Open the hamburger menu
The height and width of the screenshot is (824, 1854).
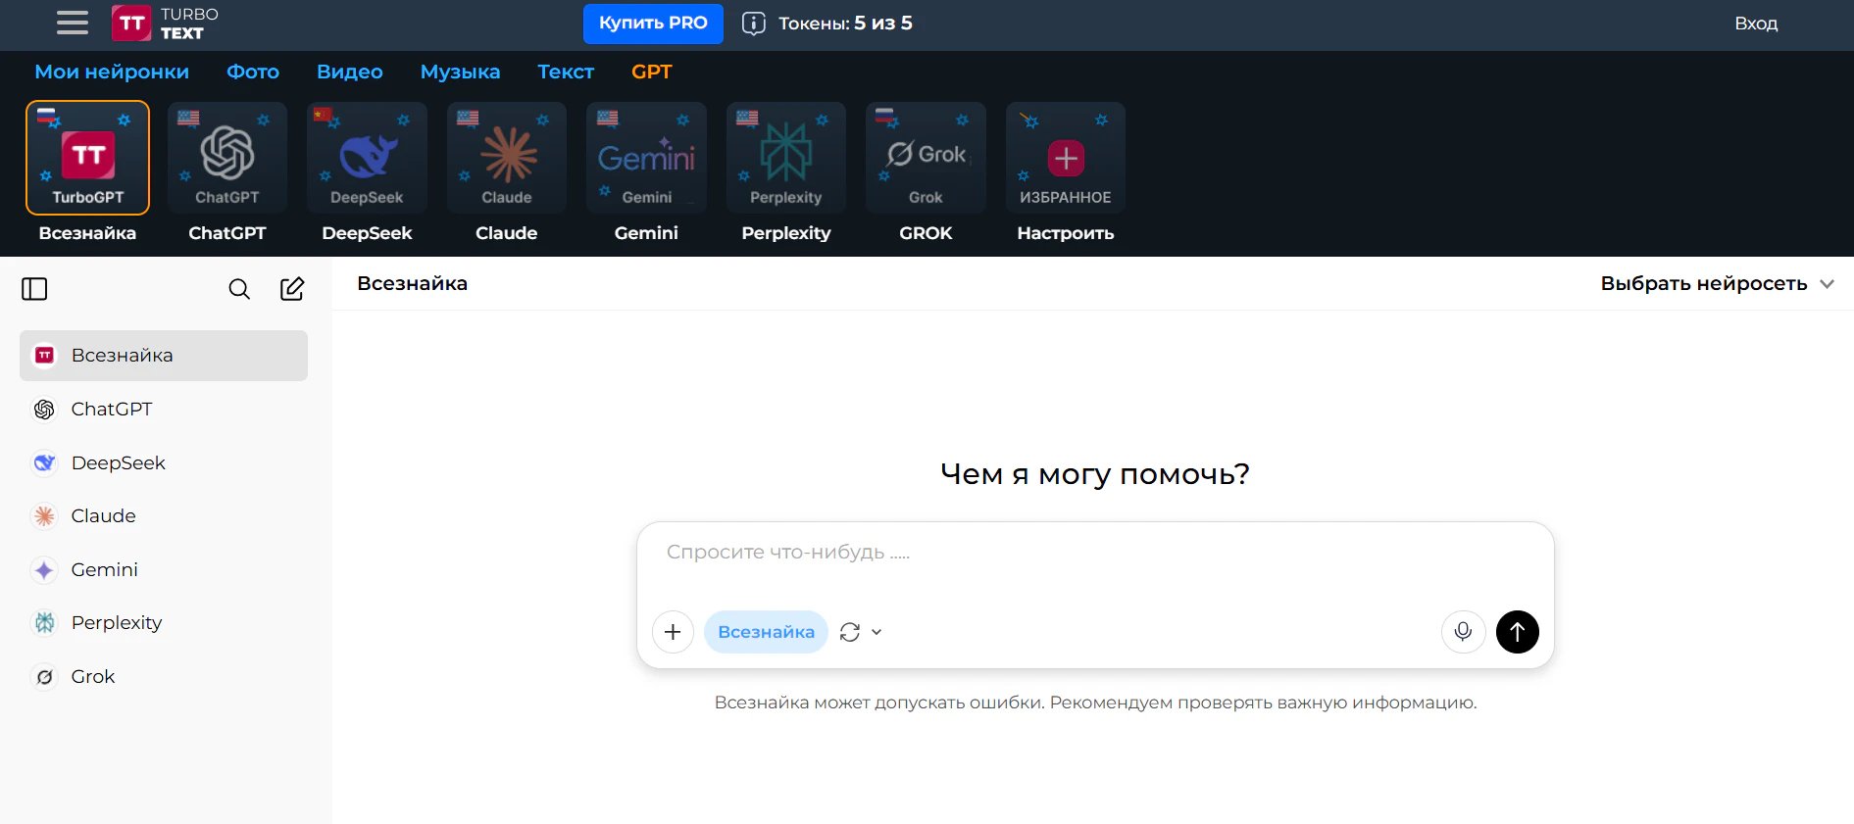click(73, 23)
